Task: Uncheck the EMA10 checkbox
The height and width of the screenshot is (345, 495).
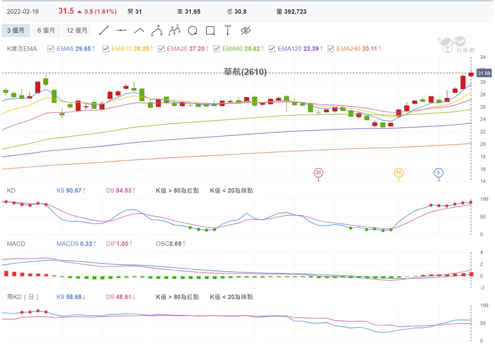Action: pyautogui.click(x=106, y=49)
